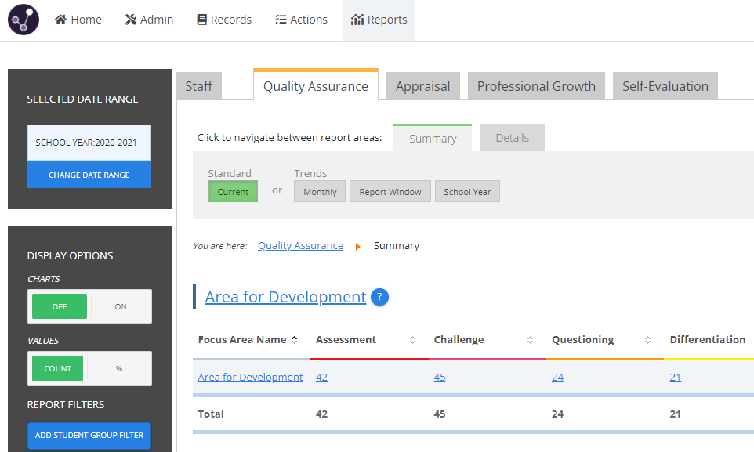Click the purple app logo icon

[24, 20]
